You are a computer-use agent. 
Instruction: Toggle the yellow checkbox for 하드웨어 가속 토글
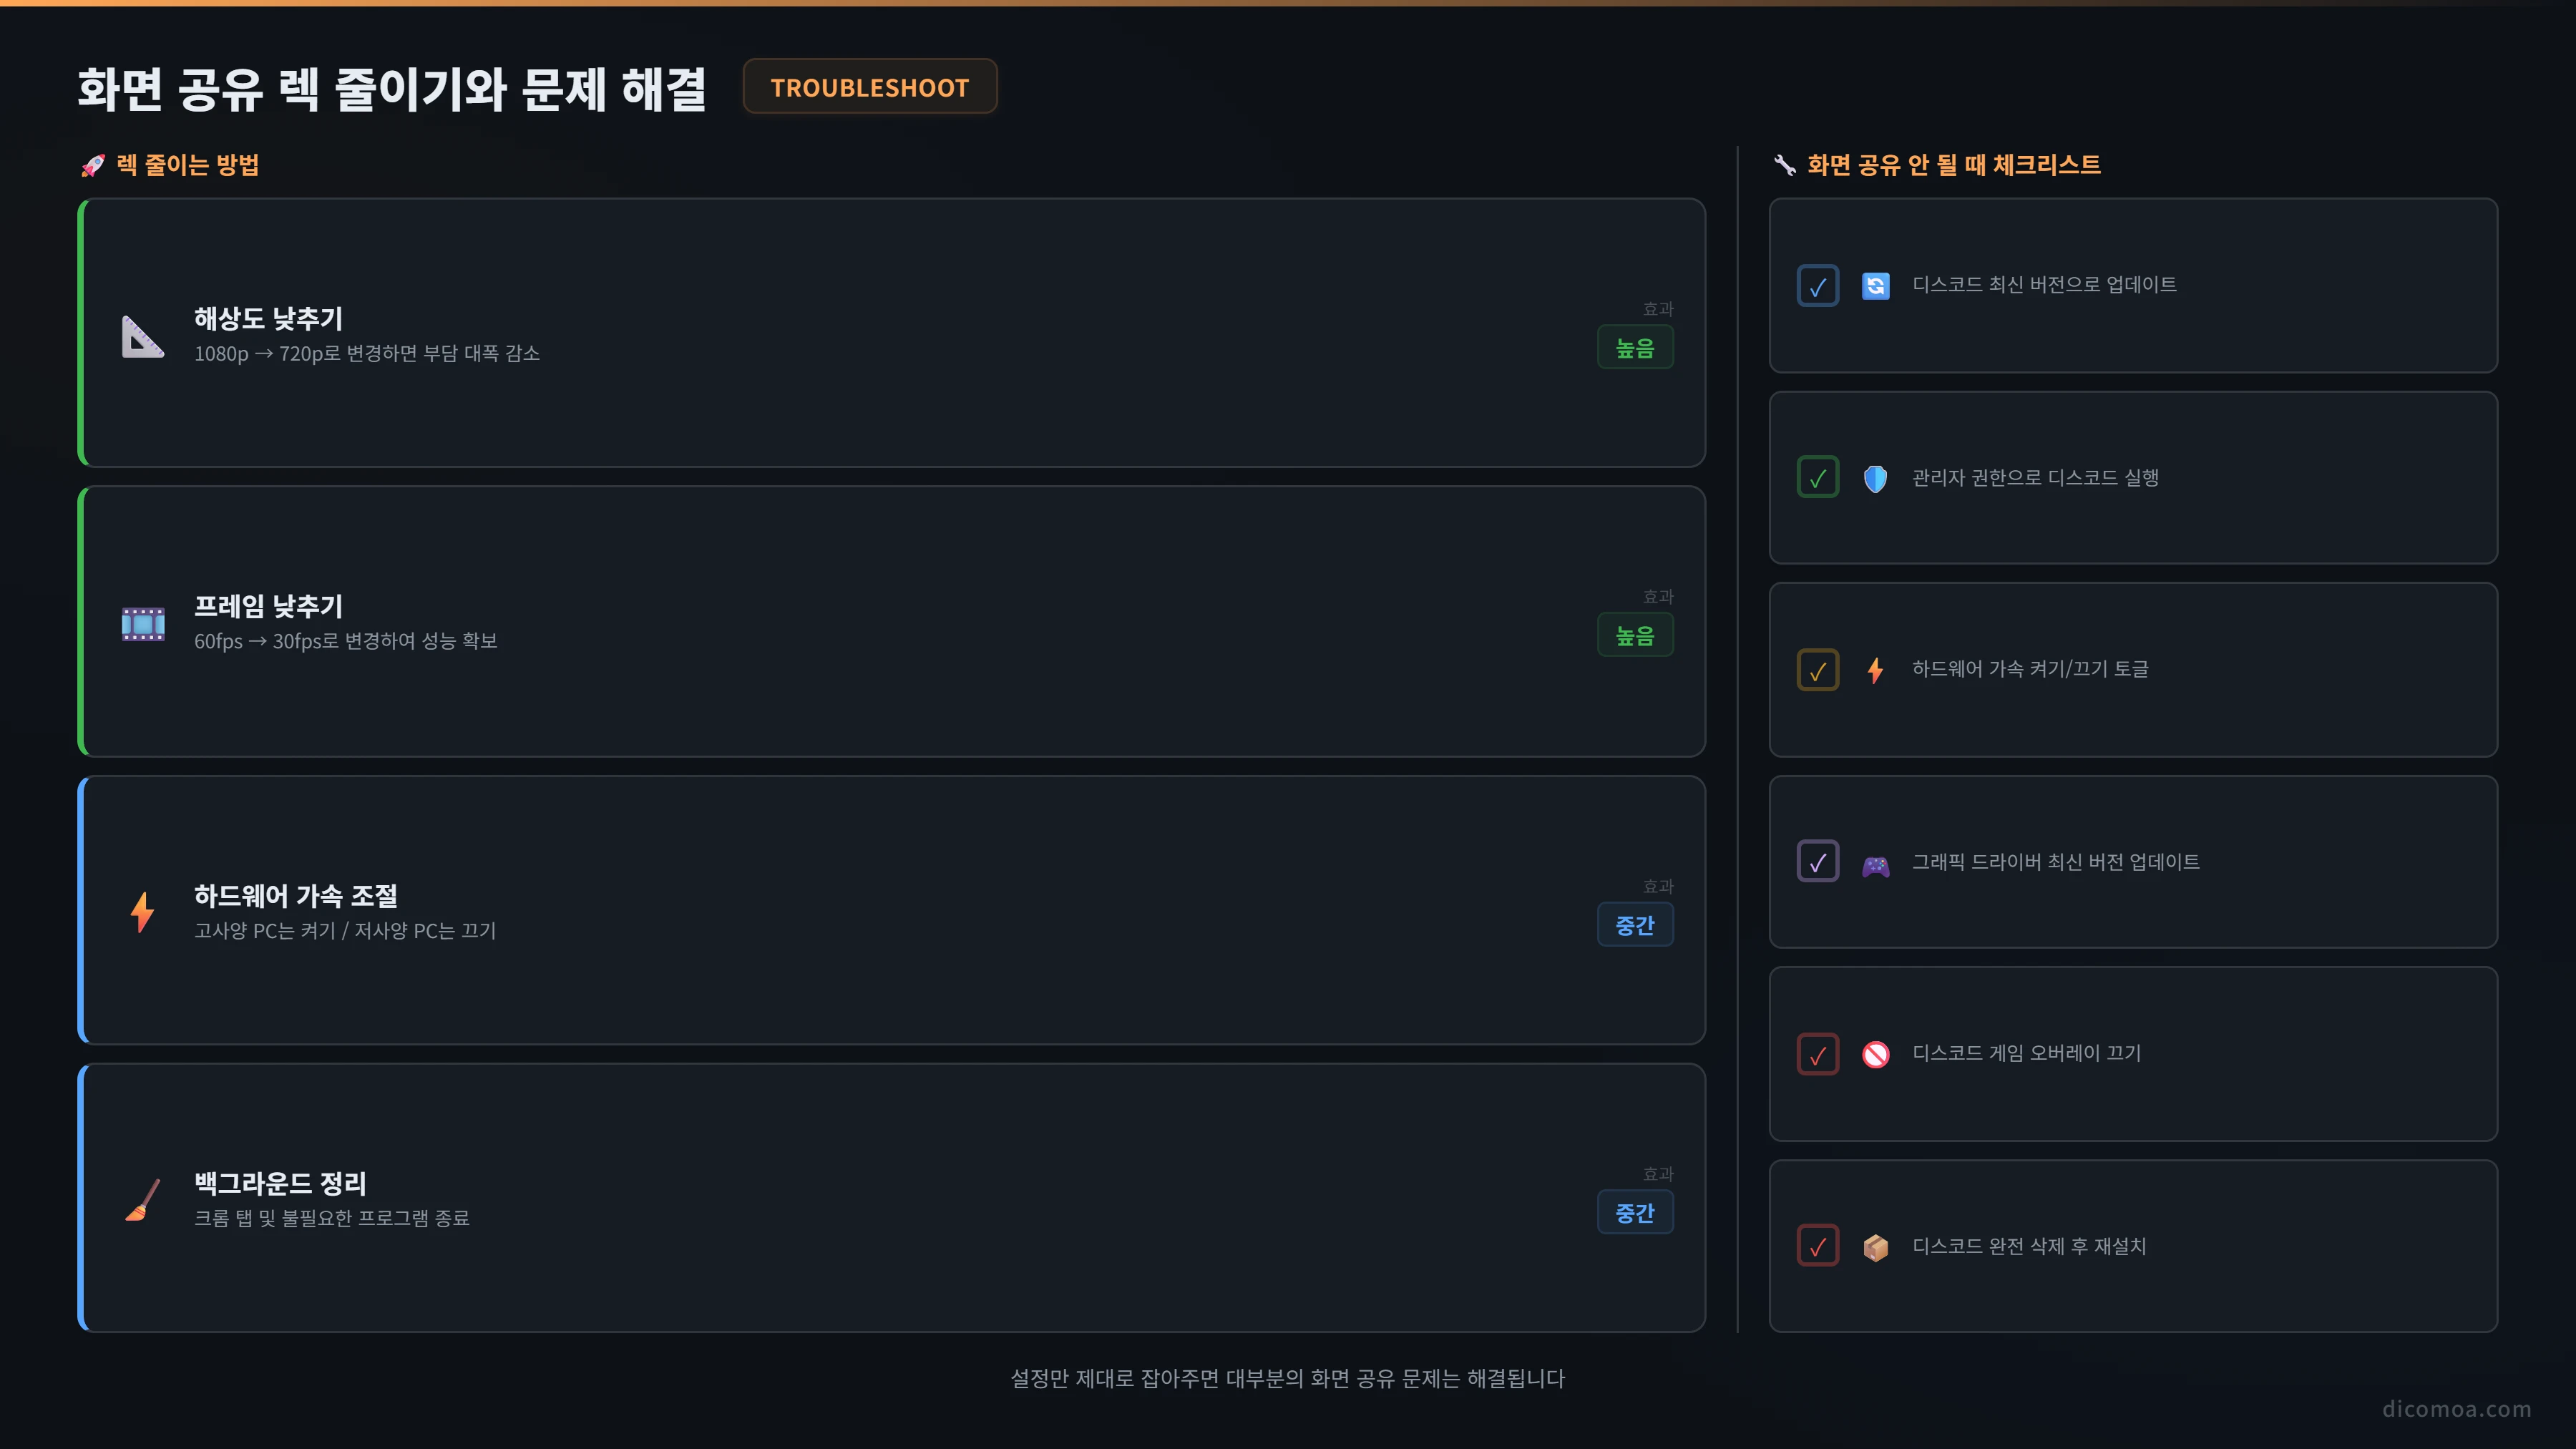(1818, 670)
